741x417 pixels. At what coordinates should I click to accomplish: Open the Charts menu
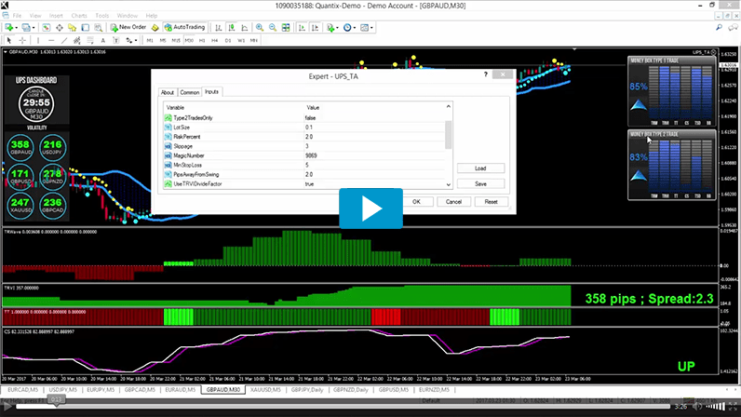tap(79, 16)
